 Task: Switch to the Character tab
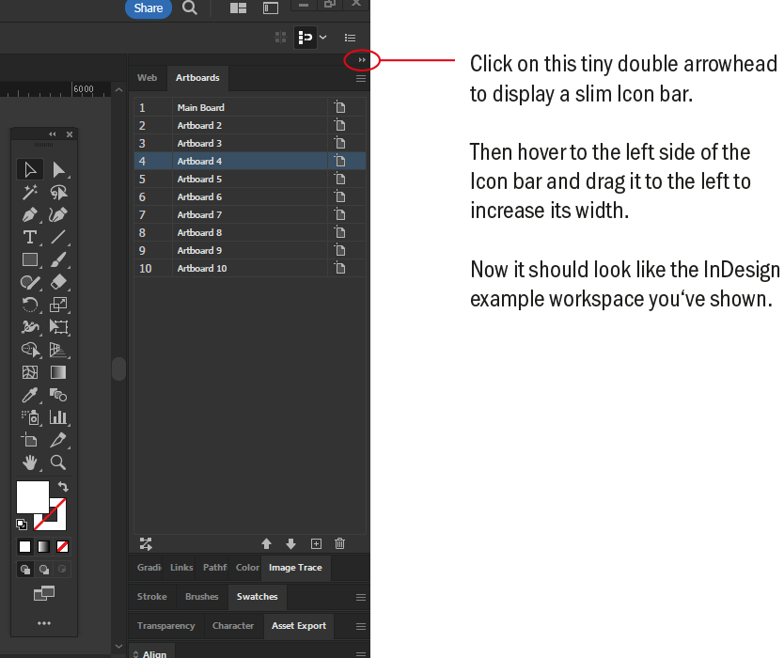[x=233, y=626]
